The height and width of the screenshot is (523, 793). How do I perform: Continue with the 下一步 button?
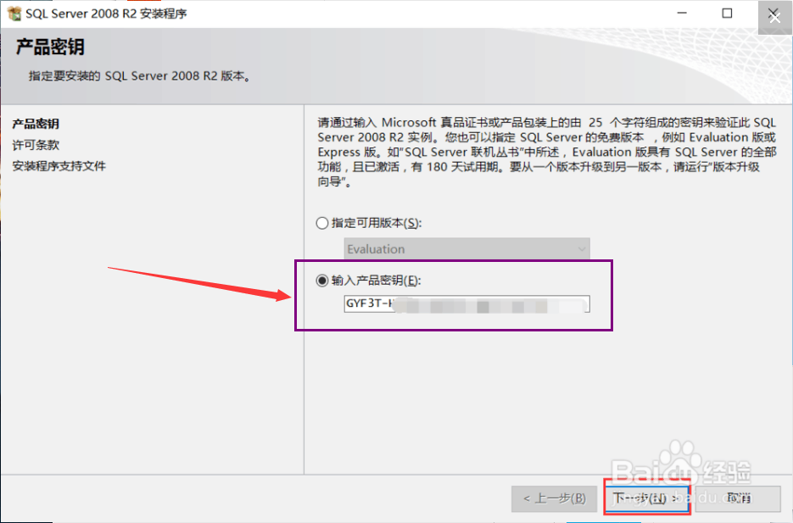[x=647, y=498]
